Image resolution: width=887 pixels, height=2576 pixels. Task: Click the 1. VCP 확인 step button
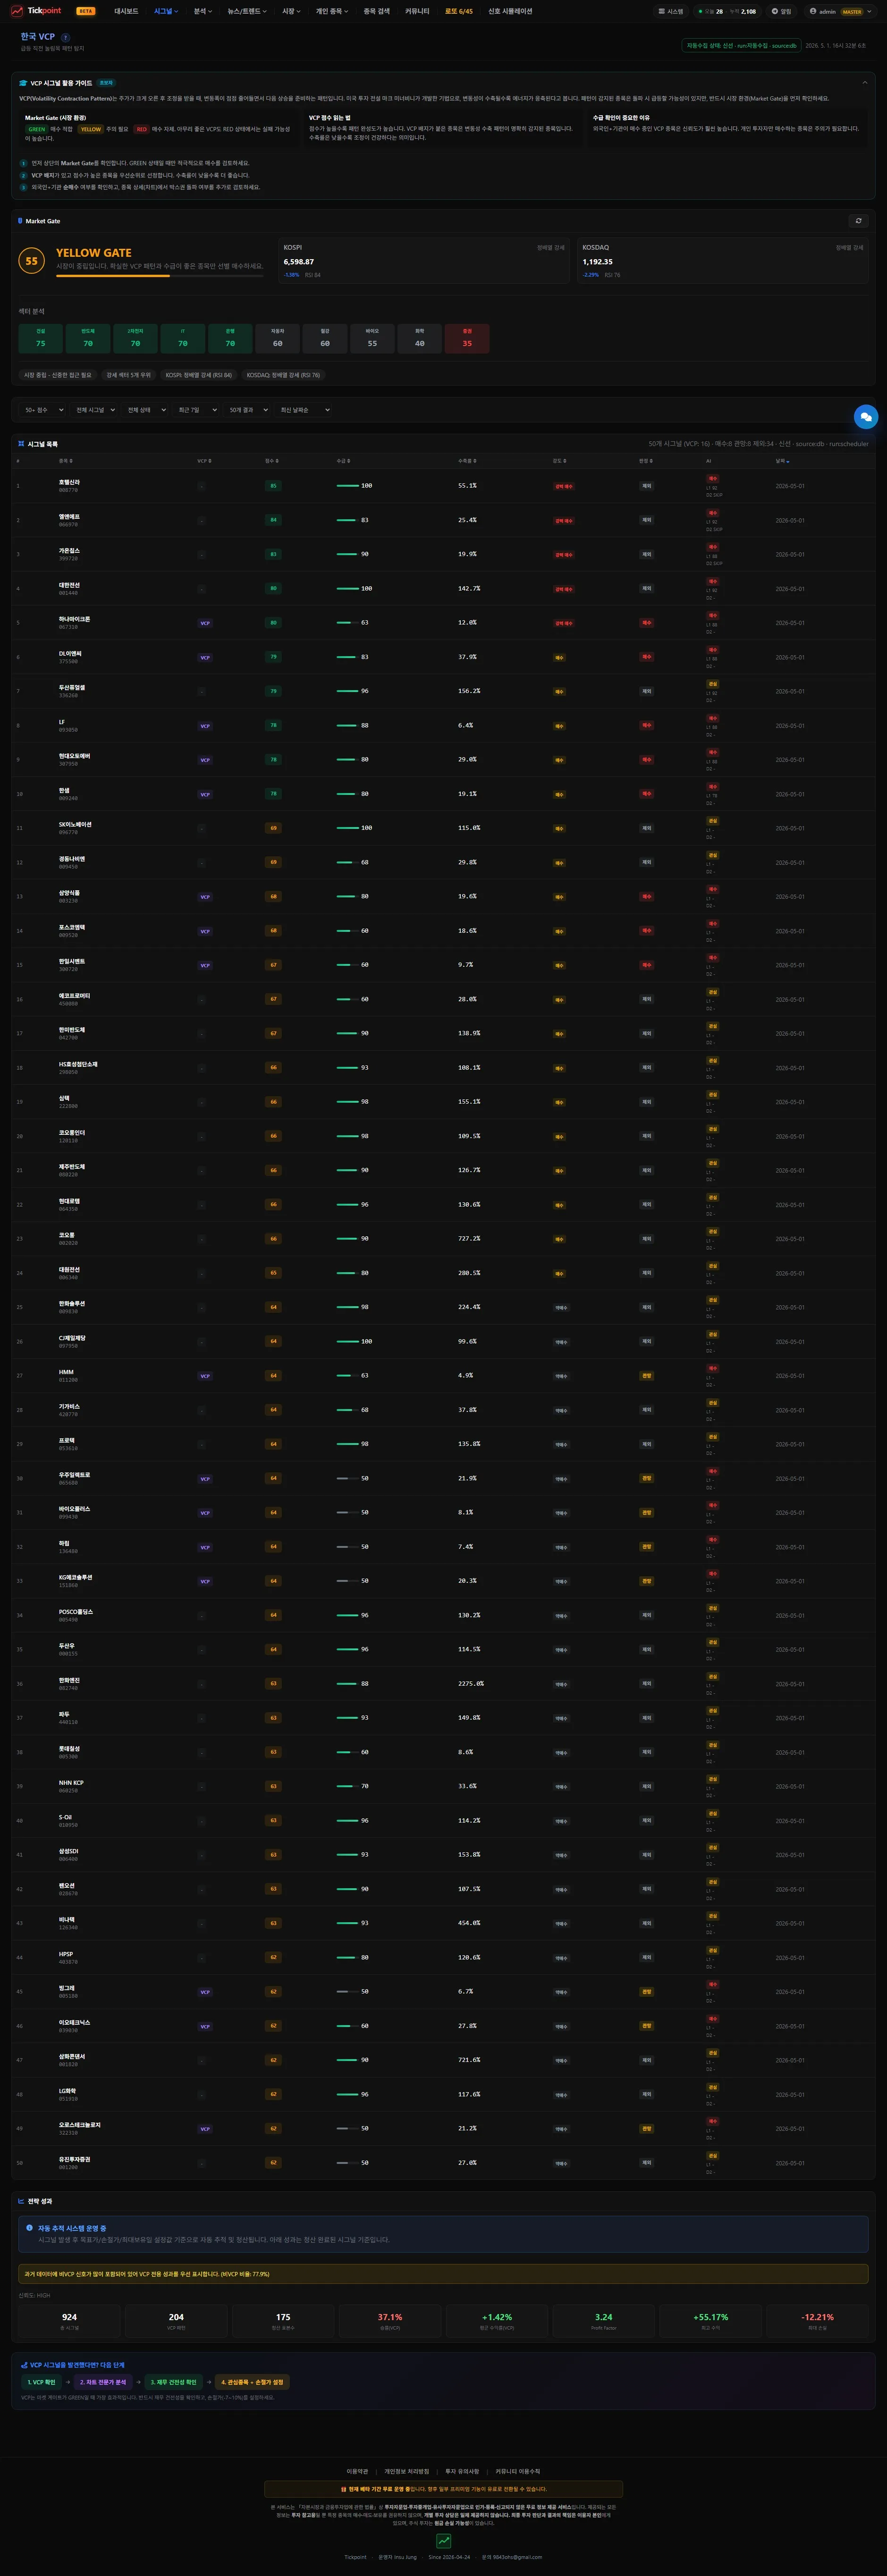(x=42, y=2381)
